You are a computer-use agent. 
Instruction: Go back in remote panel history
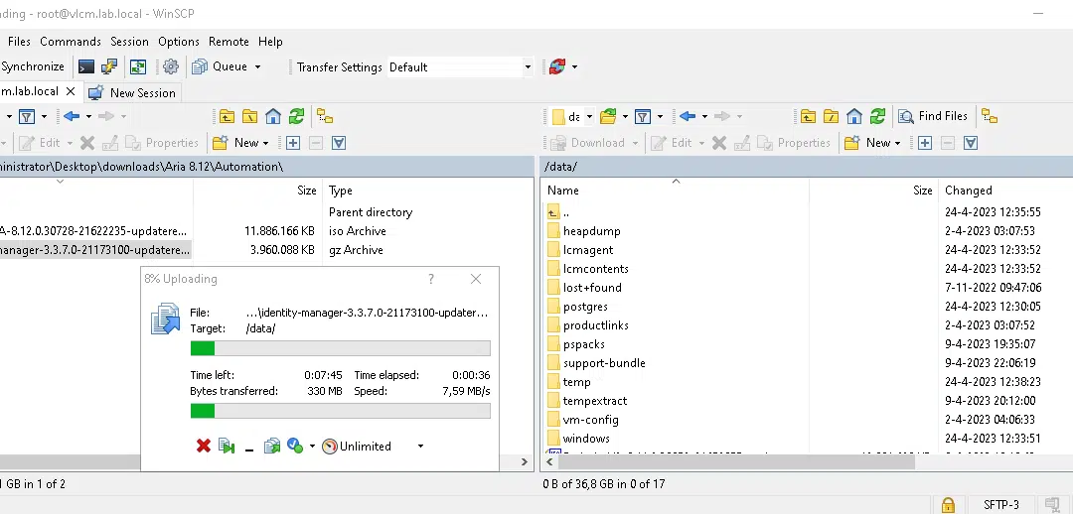pos(688,116)
